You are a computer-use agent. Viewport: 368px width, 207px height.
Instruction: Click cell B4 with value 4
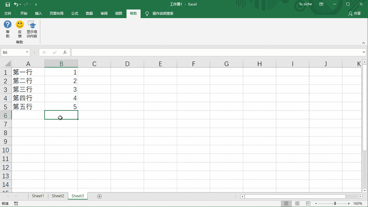[61, 98]
